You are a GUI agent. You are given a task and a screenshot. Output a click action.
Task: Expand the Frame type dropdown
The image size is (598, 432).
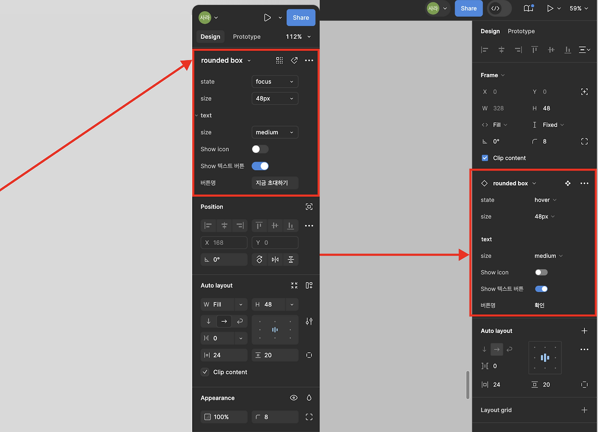tap(493, 75)
